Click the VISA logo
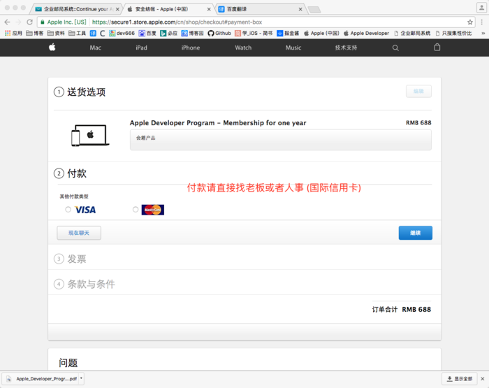489x388 pixels. 85,210
